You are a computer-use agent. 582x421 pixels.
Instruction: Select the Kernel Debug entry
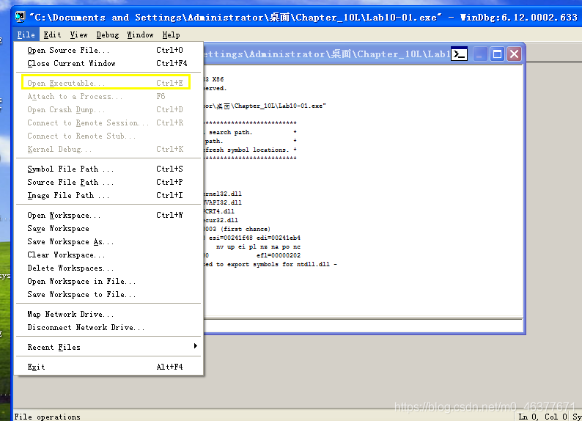tap(108, 149)
